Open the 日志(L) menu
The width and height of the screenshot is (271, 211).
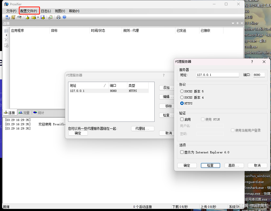coord(46,11)
